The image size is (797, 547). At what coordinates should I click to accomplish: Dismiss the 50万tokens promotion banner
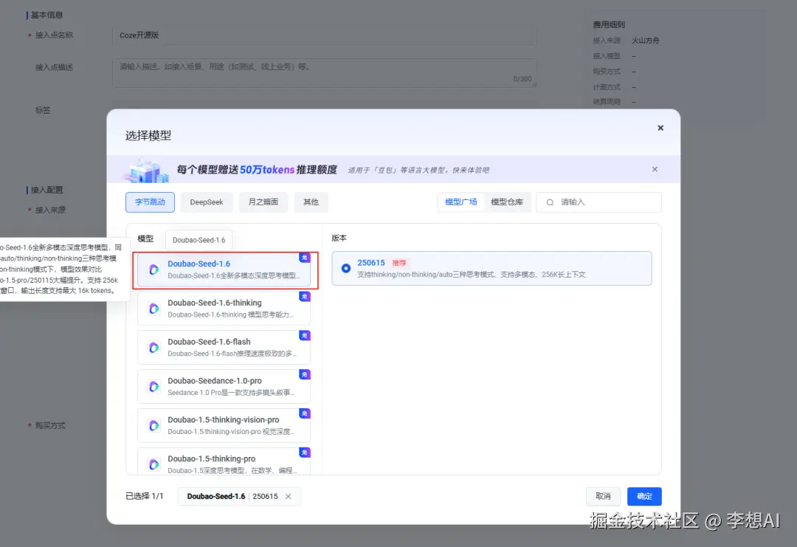coord(655,169)
